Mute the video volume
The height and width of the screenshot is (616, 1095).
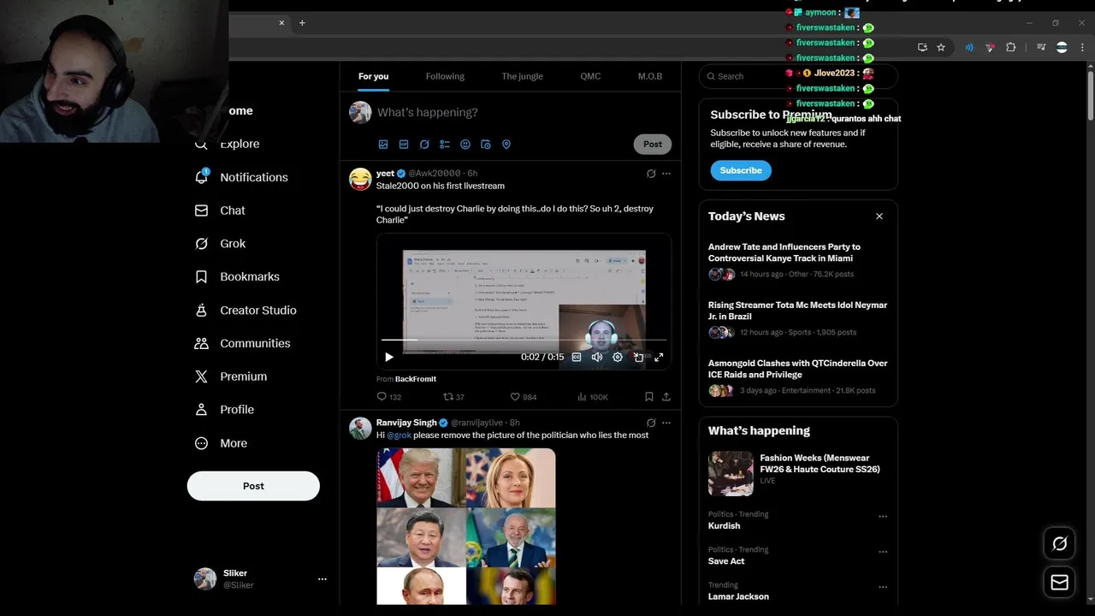(x=597, y=358)
